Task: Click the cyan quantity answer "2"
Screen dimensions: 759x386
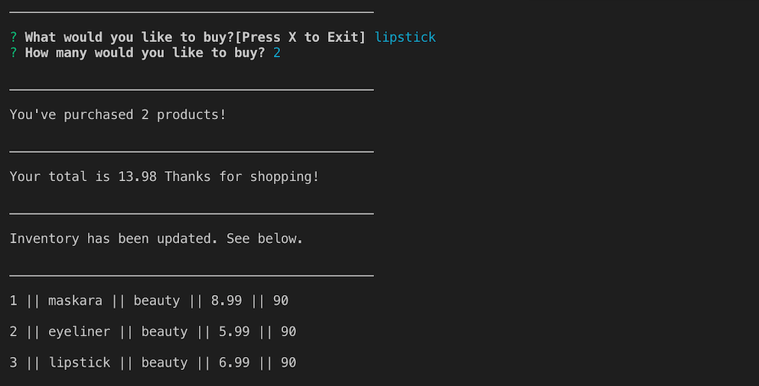Action: pos(276,53)
